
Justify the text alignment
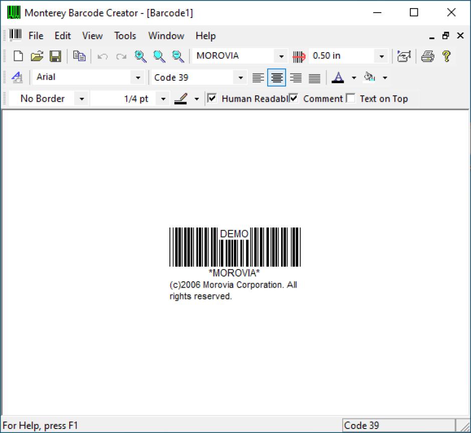(x=315, y=78)
